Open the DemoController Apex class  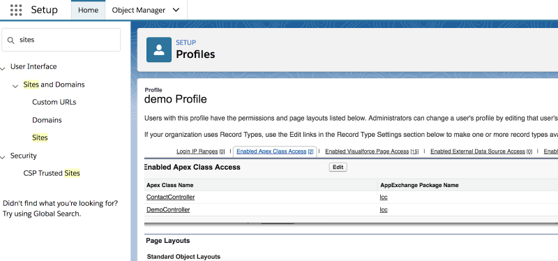tap(168, 210)
